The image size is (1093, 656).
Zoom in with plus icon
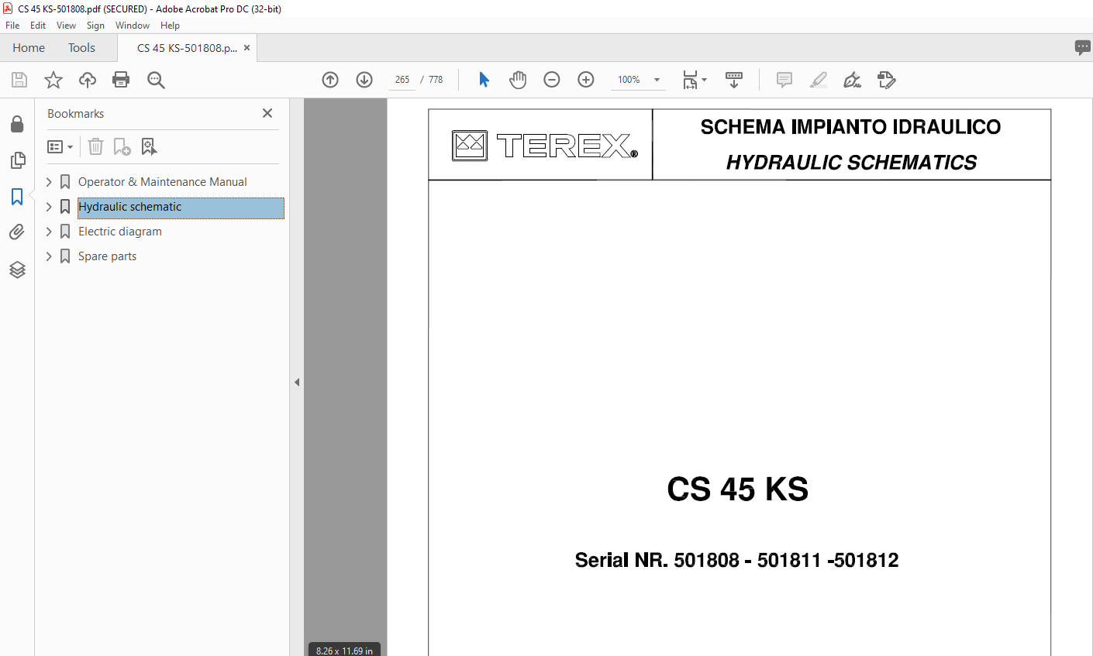click(586, 80)
